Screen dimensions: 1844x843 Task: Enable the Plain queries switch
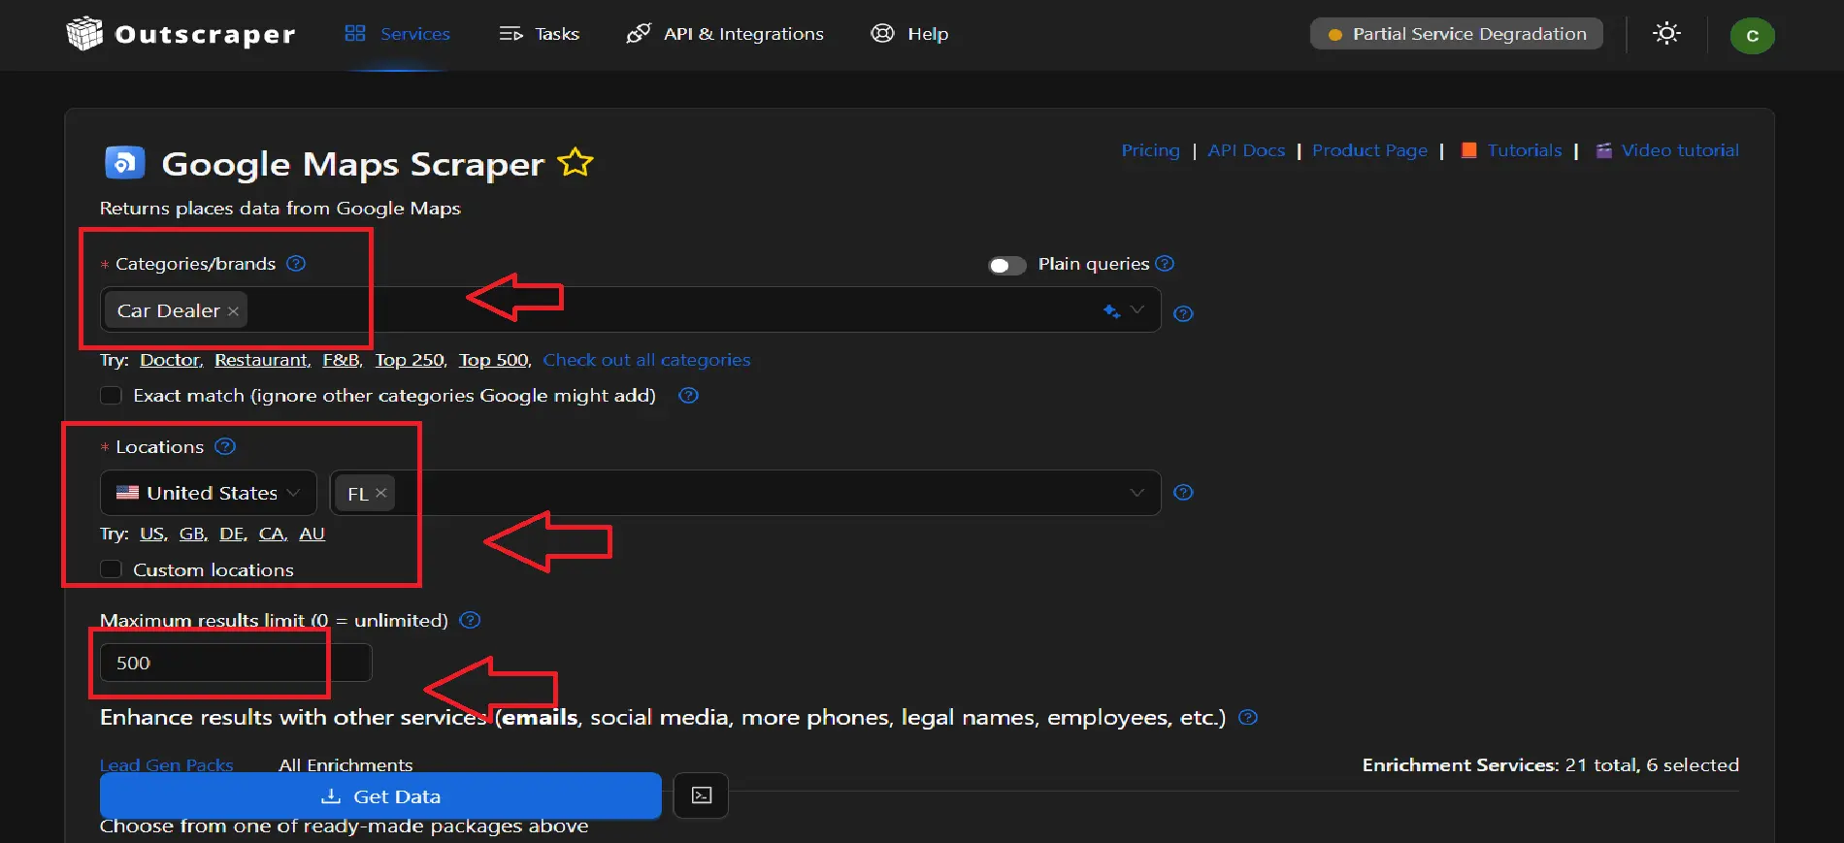coord(1006,266)
